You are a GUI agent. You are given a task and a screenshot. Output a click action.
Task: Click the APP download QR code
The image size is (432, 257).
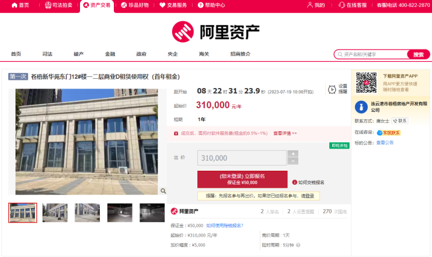tap(366, 83)
